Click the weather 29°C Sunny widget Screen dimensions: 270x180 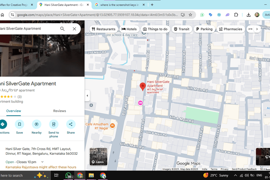(216, 175)
